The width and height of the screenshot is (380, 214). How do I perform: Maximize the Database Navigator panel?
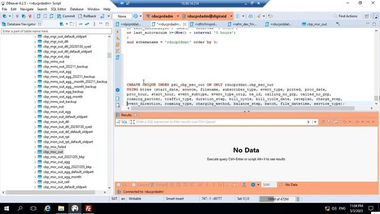(107, 24)
